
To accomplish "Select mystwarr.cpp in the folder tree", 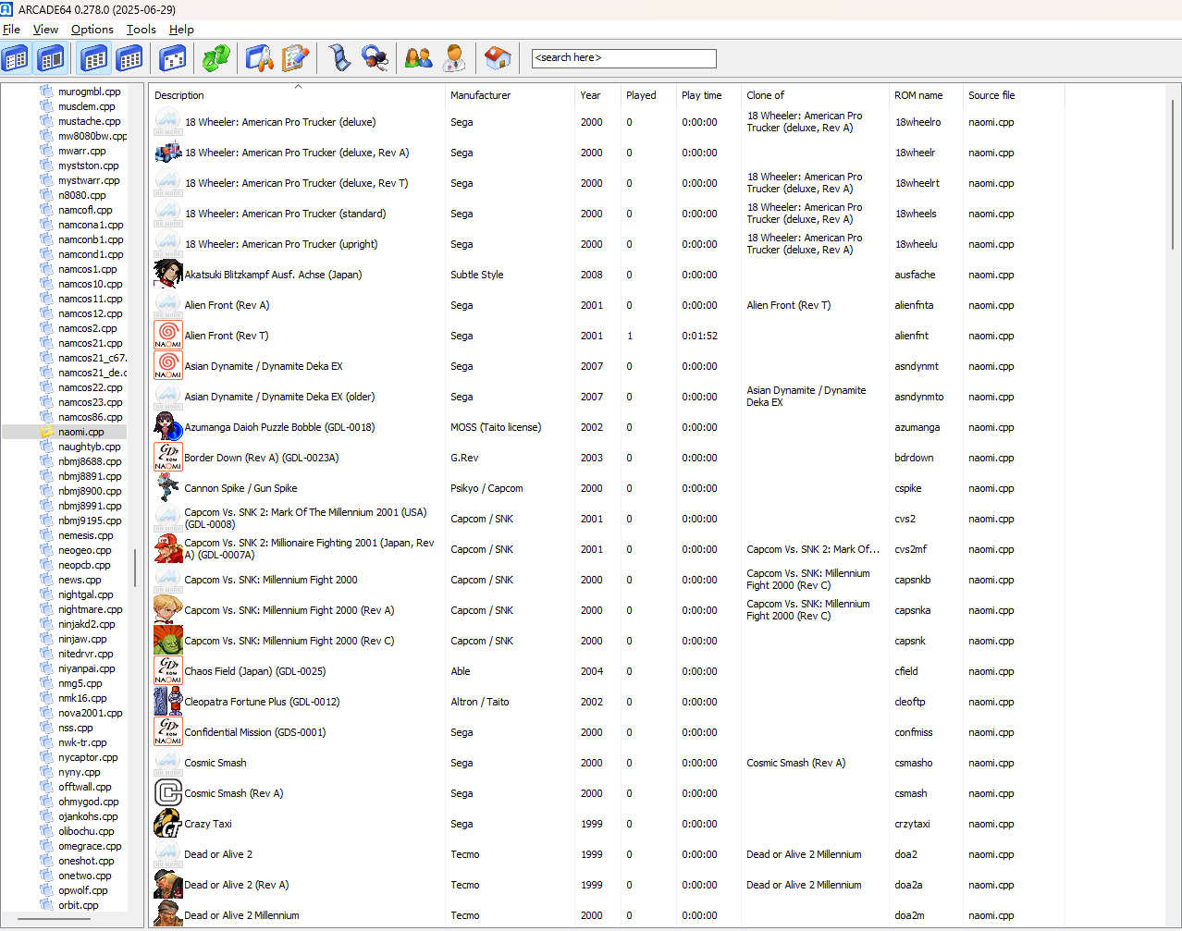I will pos(89,180).
